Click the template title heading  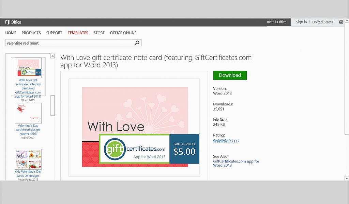click(156, 61)
